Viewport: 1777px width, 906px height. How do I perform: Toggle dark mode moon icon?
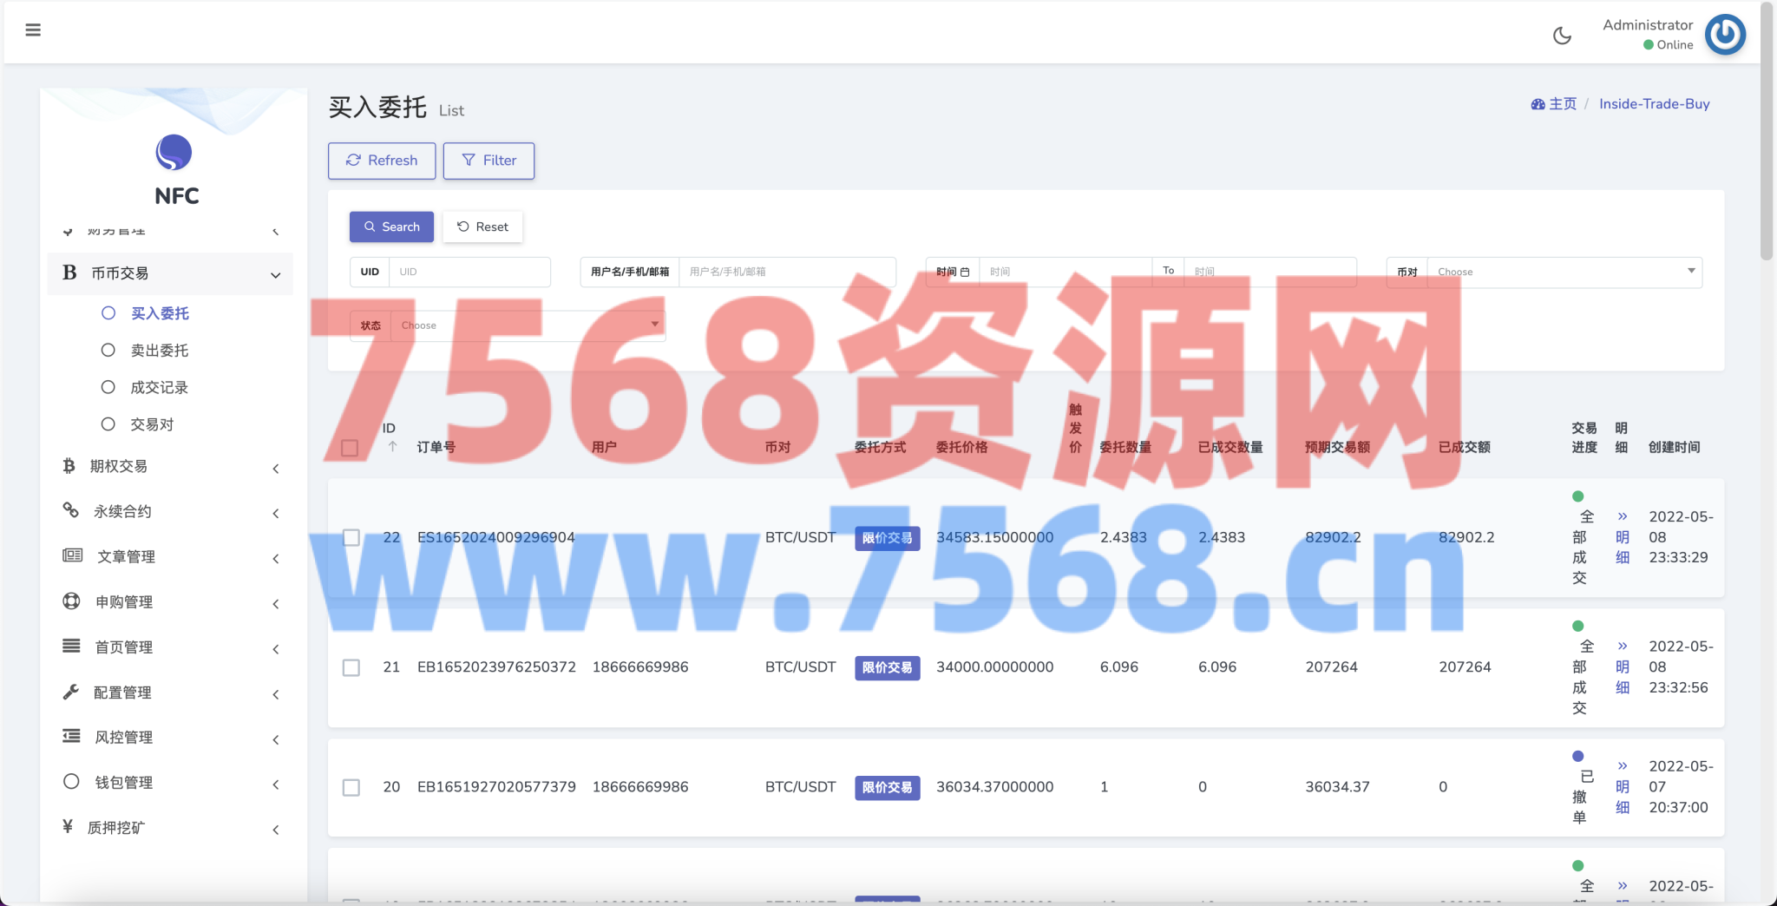point(1562,36)
